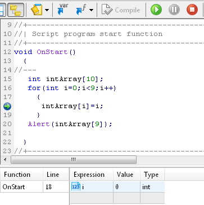Click the debug arrow marker on line 18
This screenshot has height=205, width=204.
tap(7, 106)
